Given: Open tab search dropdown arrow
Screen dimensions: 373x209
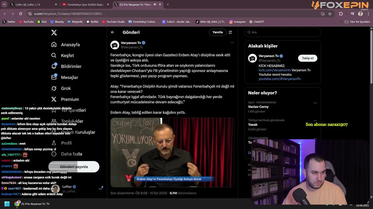Looking at the screenshot, I should coord(4,4).
